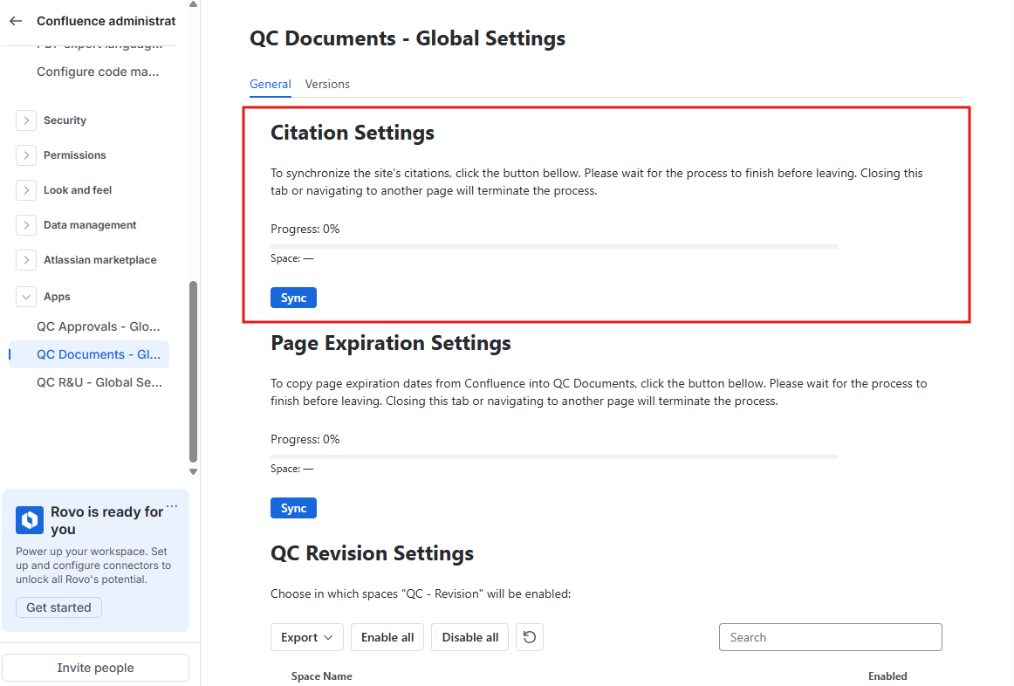Reset the QC Revision spaces list
This screenshot has width=1014, height=686.
pos(530,637)
